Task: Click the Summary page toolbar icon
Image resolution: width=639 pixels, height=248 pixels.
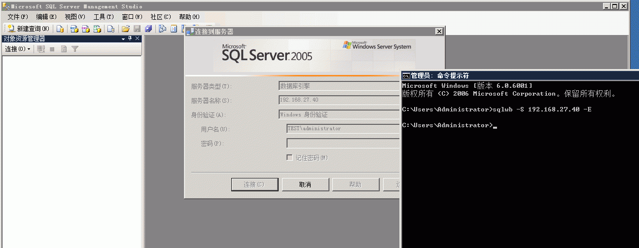Action: coord(174,29)
